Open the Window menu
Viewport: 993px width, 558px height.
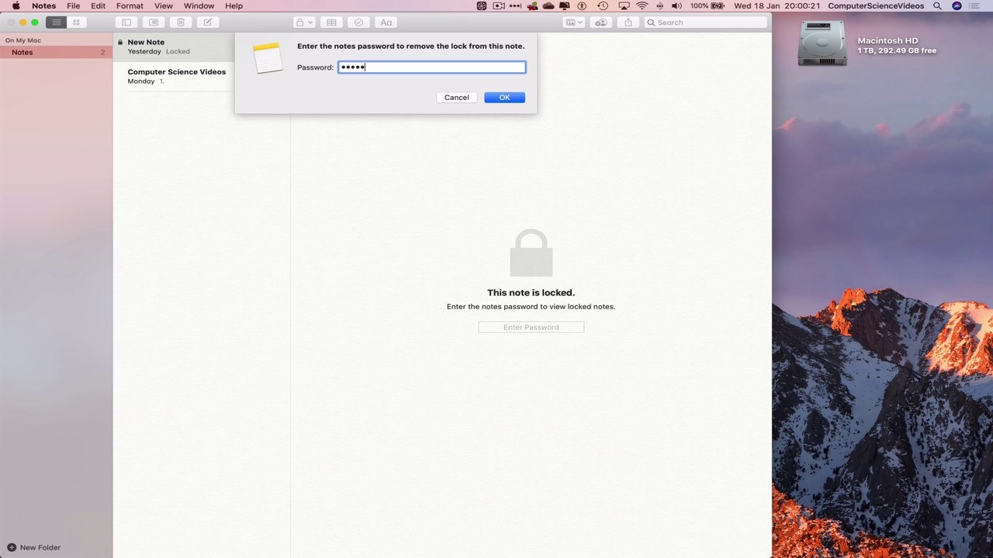point(199,5)
